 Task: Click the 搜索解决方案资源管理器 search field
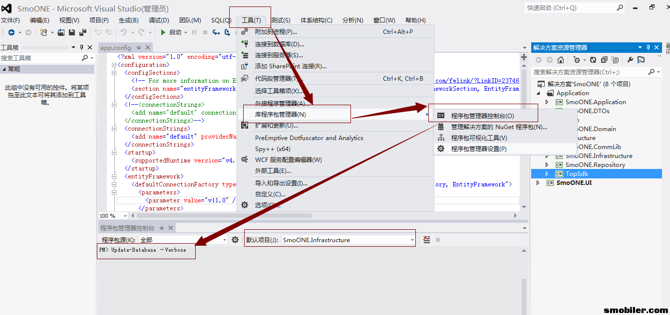tap(589, 72)
